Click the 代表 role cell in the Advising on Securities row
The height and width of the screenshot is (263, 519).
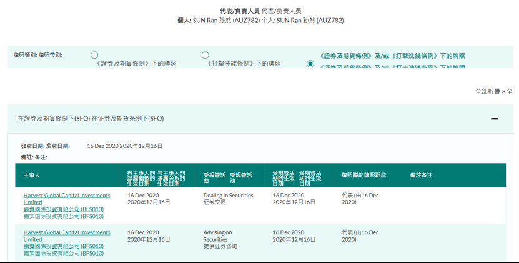360,236
